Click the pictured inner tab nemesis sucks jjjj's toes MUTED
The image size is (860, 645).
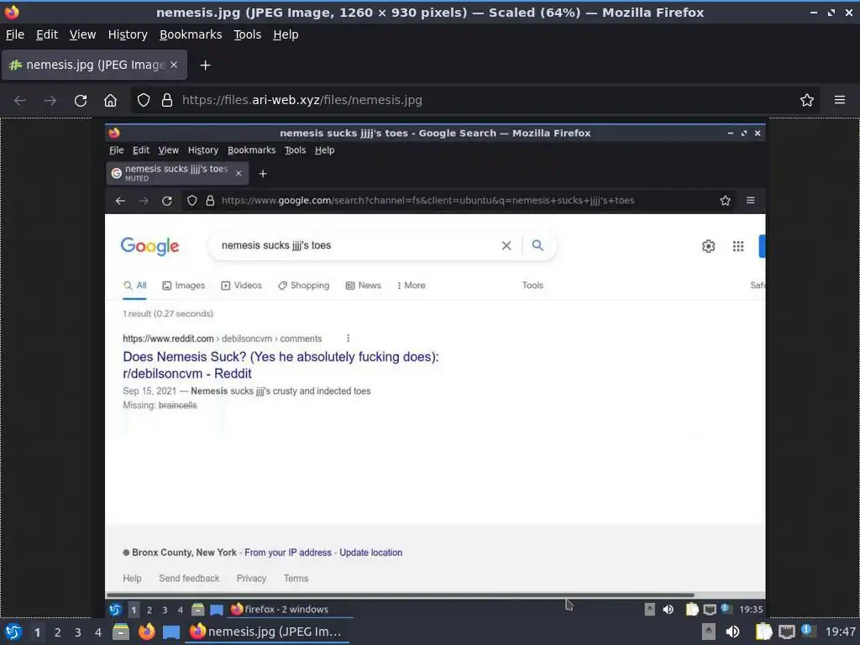click(x=177, y=173)
